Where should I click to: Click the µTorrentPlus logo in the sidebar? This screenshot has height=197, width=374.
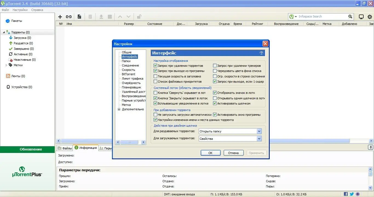coord(27,172)
